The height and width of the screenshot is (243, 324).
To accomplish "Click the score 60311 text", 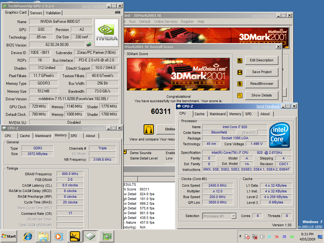I will click(x=161, y=111).
